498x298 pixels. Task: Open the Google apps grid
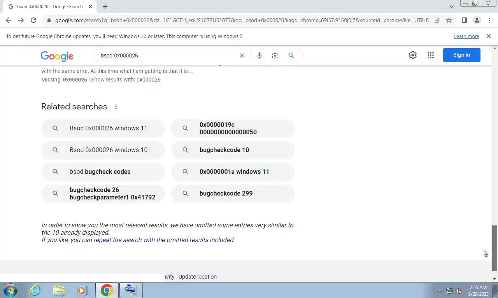point(430,55)
